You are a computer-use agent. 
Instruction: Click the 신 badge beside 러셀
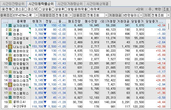click(10, 30)
